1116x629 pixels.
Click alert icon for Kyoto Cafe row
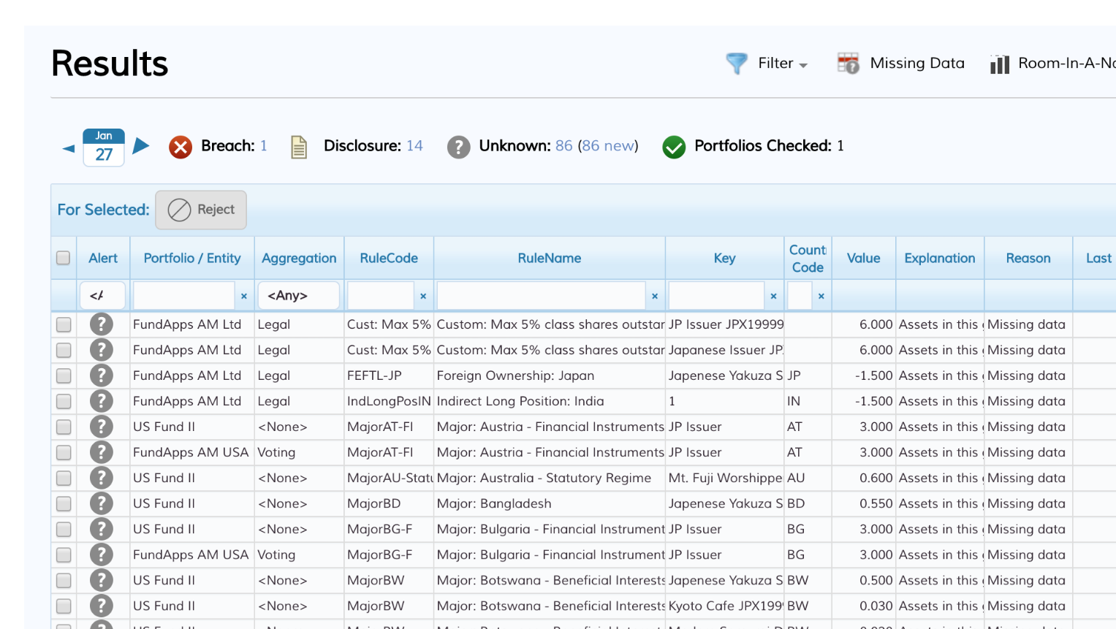(x=102, y=606)
